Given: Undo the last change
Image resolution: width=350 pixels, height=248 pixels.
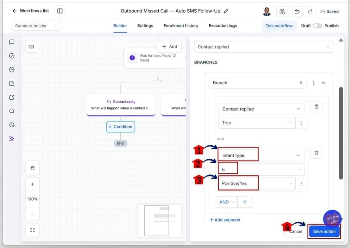Looking at the screenshot, I should 297,11.
